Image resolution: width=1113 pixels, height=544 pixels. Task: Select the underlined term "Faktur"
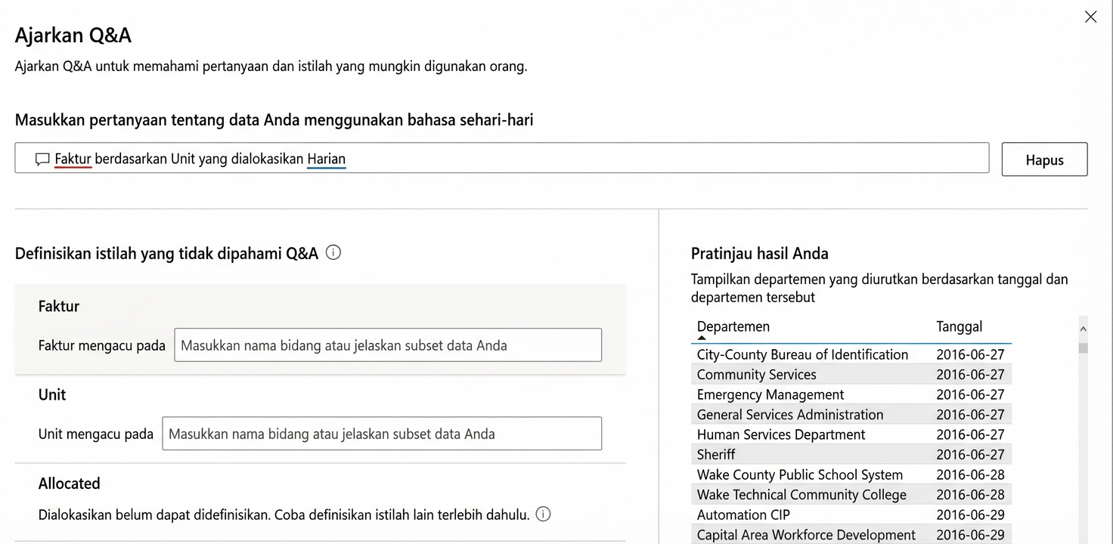click(x=72, y=159)
